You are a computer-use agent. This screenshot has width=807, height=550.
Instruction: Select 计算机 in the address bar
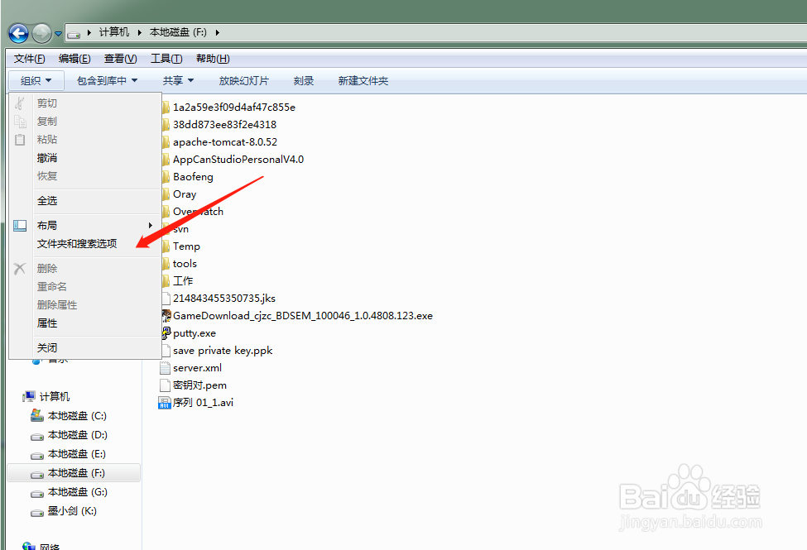(x=113, y=32)
